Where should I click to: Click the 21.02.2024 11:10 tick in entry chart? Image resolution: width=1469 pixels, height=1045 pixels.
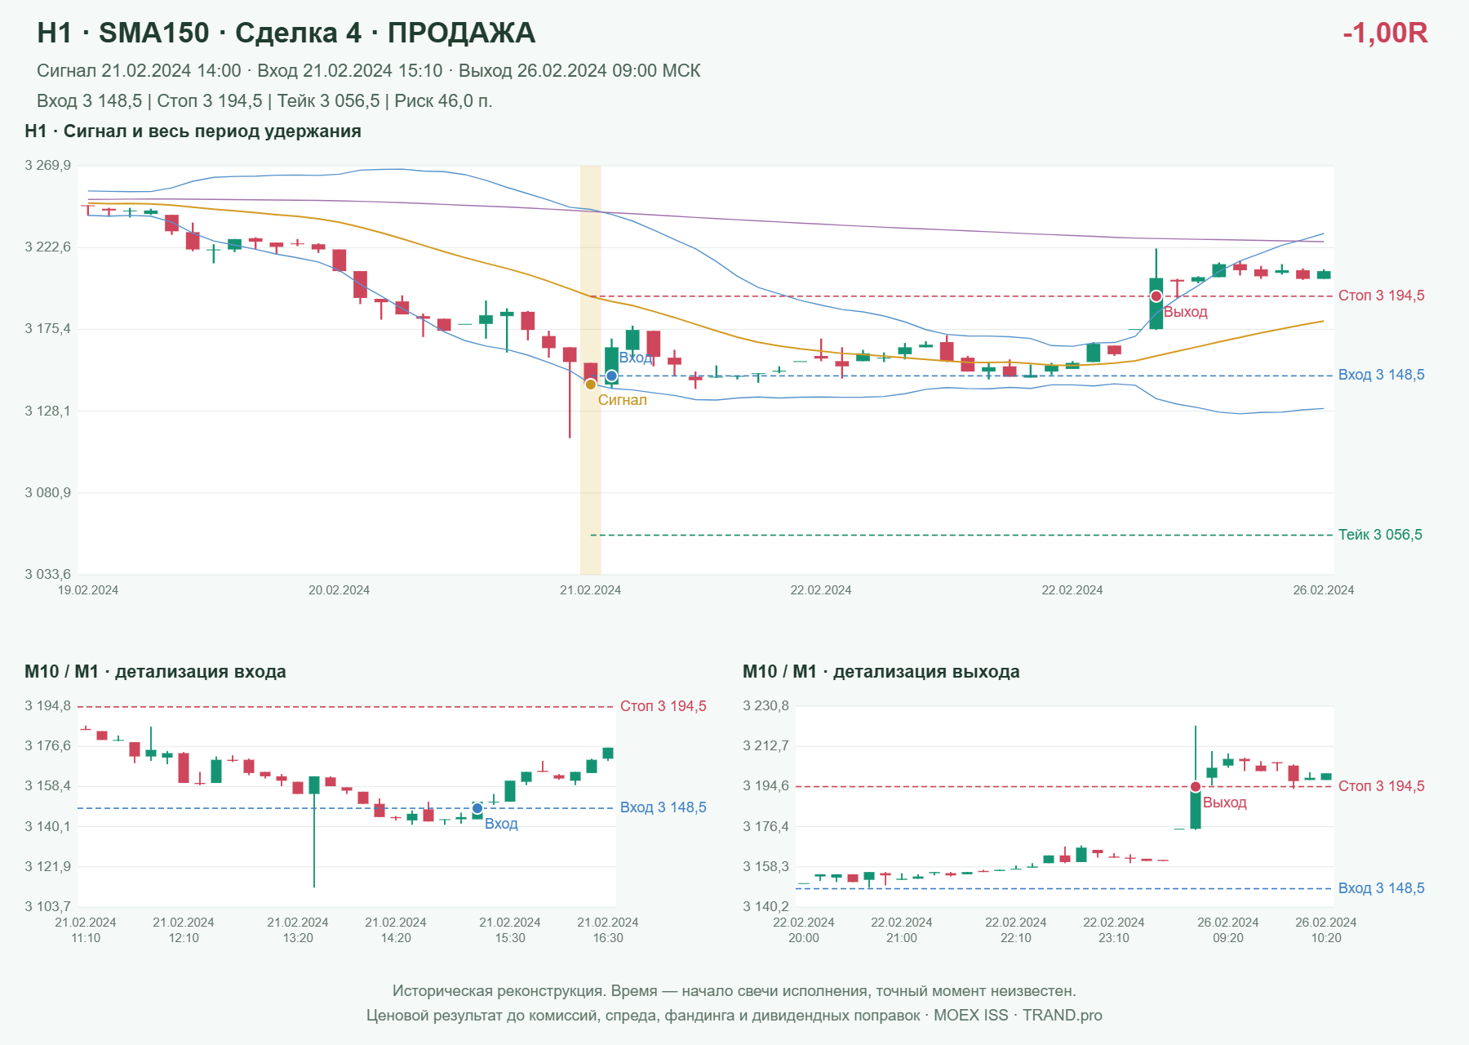pyautogui.click(x=86, y=930)
